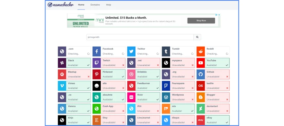This screenshot has width=284, height=126.
Task: Click the Dribbble Available status text
Action: (142, 77)
